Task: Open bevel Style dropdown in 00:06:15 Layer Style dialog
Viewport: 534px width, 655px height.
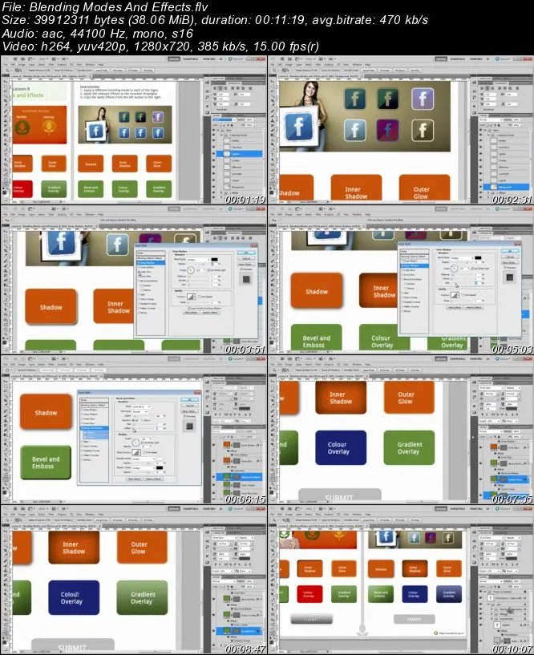Action: click(141, 406)
